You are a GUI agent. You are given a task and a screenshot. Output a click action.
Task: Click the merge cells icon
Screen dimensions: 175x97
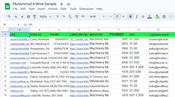tap(171, 17)
